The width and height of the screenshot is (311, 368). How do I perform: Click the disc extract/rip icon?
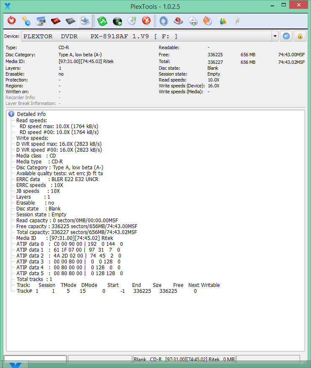click(193, 21)
